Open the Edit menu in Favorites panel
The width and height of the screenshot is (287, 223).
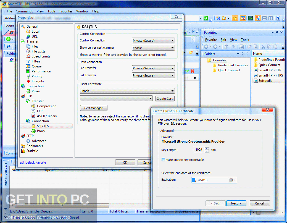pos(223,40)
